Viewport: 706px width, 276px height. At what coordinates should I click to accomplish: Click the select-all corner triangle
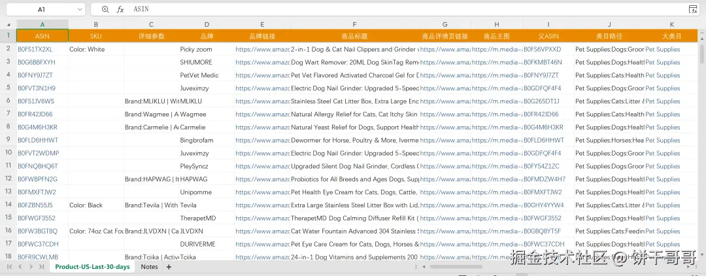pos(8,24)
